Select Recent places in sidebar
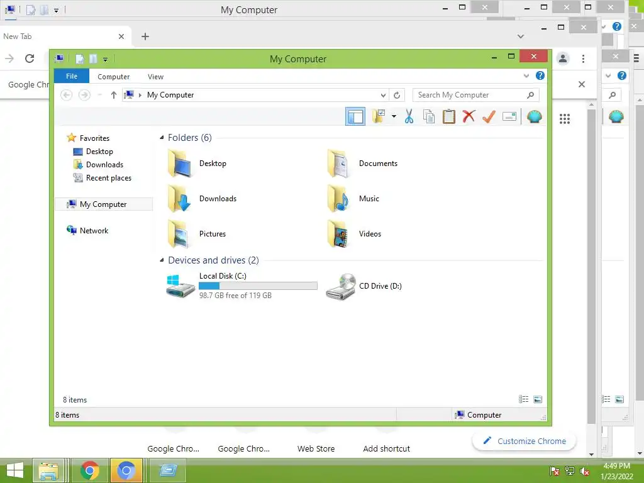 (109, 178)
